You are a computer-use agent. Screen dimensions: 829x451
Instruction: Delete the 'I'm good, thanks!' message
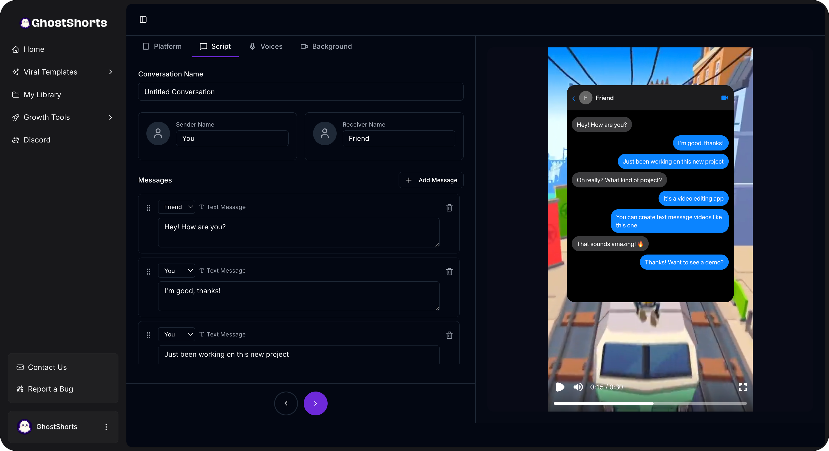point(449,272)
